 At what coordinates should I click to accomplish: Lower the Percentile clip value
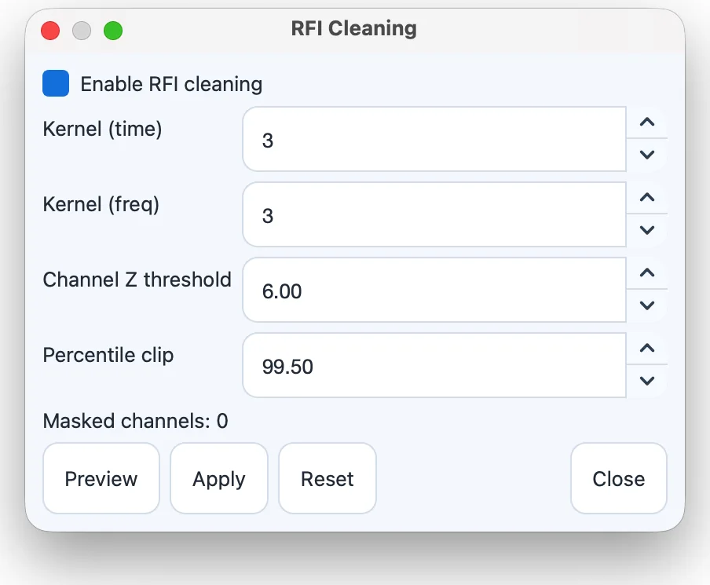click(647, 381)
